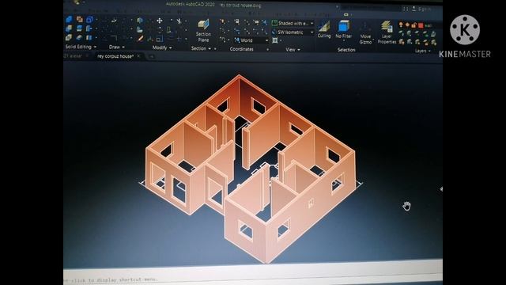The image size is (506, 285).
Task: Click the orange Solid Subtract icon
Action: (x=79, y=20)
